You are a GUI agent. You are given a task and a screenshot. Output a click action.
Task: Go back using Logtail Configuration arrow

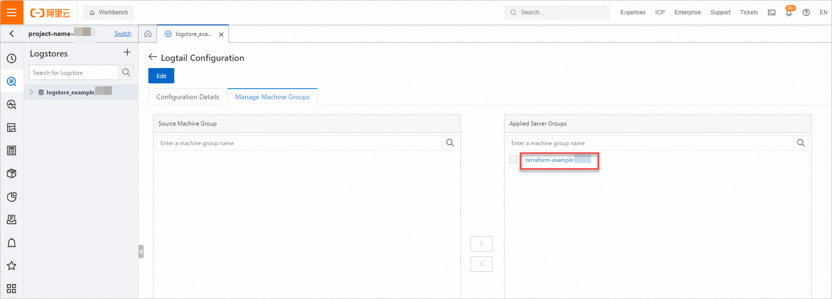(x=153, y=57)
